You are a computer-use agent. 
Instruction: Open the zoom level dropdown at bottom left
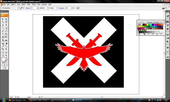(x=16, y=97)
